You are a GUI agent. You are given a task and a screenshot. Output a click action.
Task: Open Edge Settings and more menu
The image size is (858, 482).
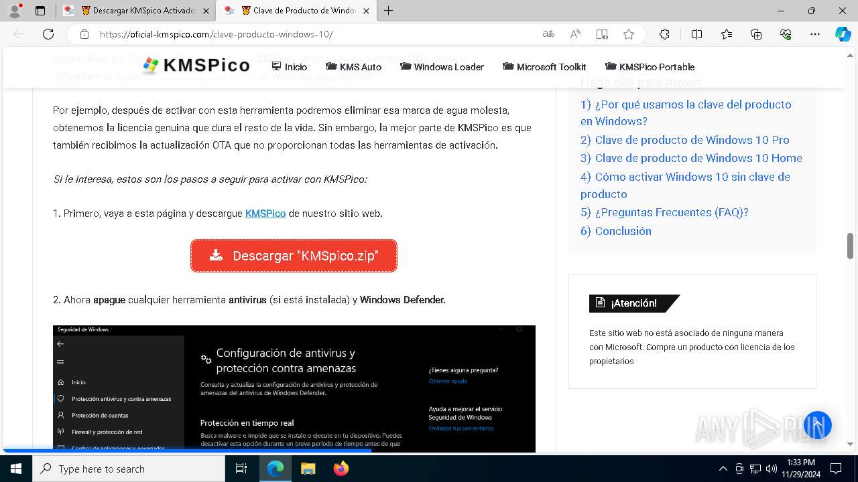[x=815, y=34]
